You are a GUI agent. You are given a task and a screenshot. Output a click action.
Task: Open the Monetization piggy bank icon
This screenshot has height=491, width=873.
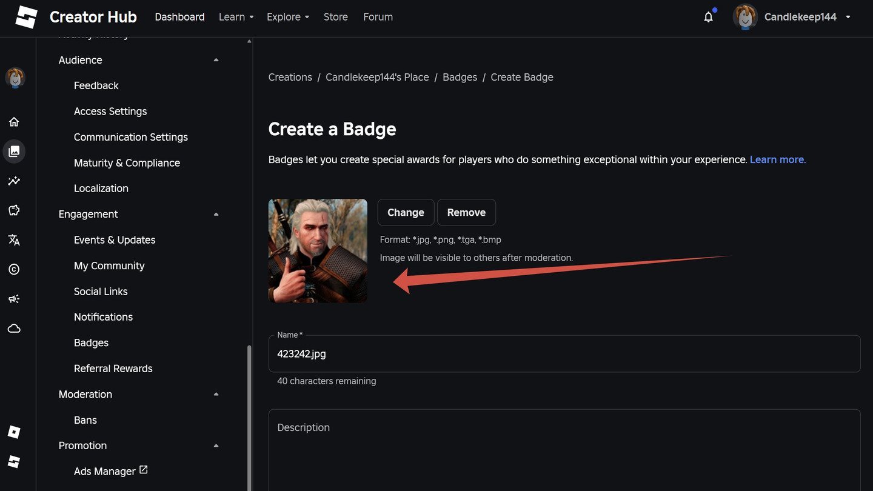tap(14, 210)
